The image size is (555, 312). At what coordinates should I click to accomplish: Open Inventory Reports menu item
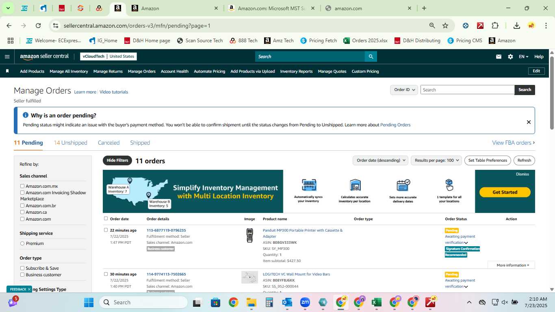(296, 71)
